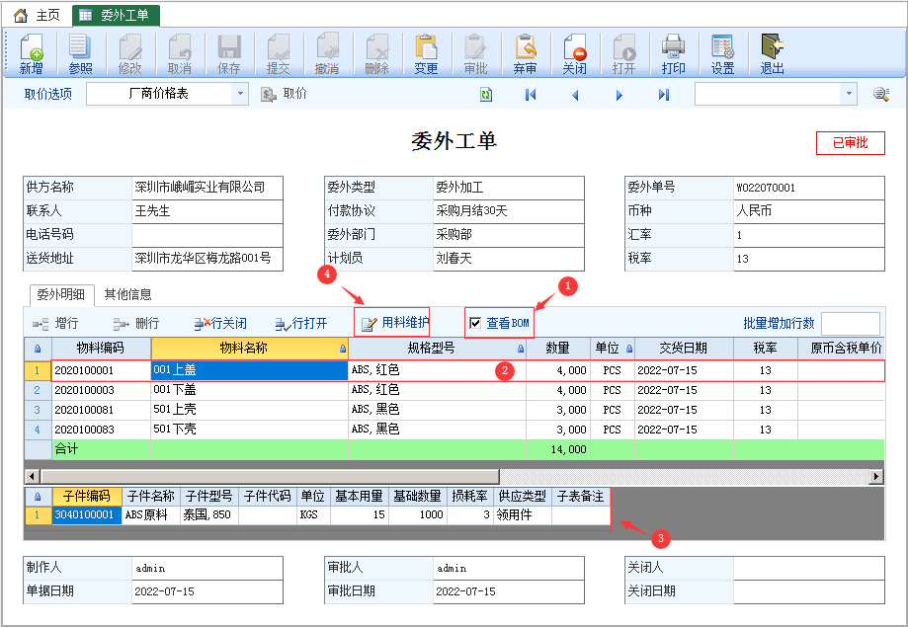Click the 修改 (Modify) toolbar icon

pyautogui.click(x=129, y=54)
